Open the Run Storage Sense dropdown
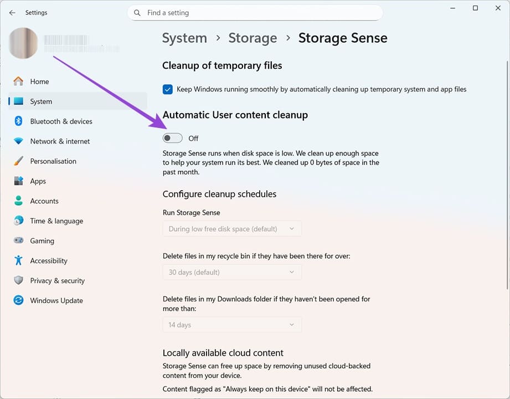The image size is (510, 399). (x=231, y=228)
